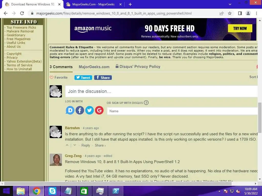Open the Copyright page link
Screen dimensions: 262x196
pyautogui.click(x=14, y=54)
